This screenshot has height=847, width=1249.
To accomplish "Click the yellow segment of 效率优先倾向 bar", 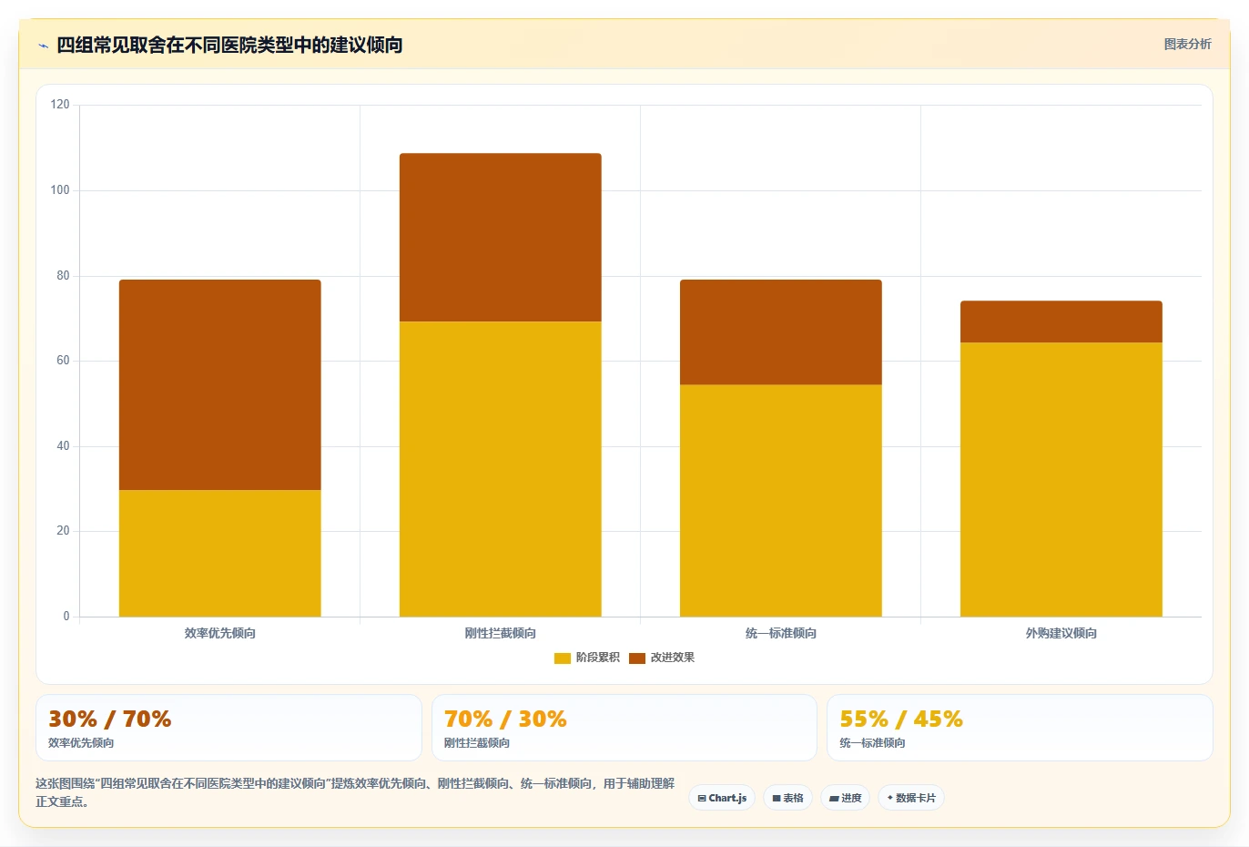I will pyautogui.click(x=220, y=553).
